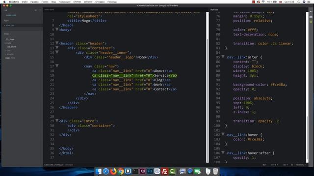Open Camtasia from the dock
Screen dimensions: 314x176
172,171
